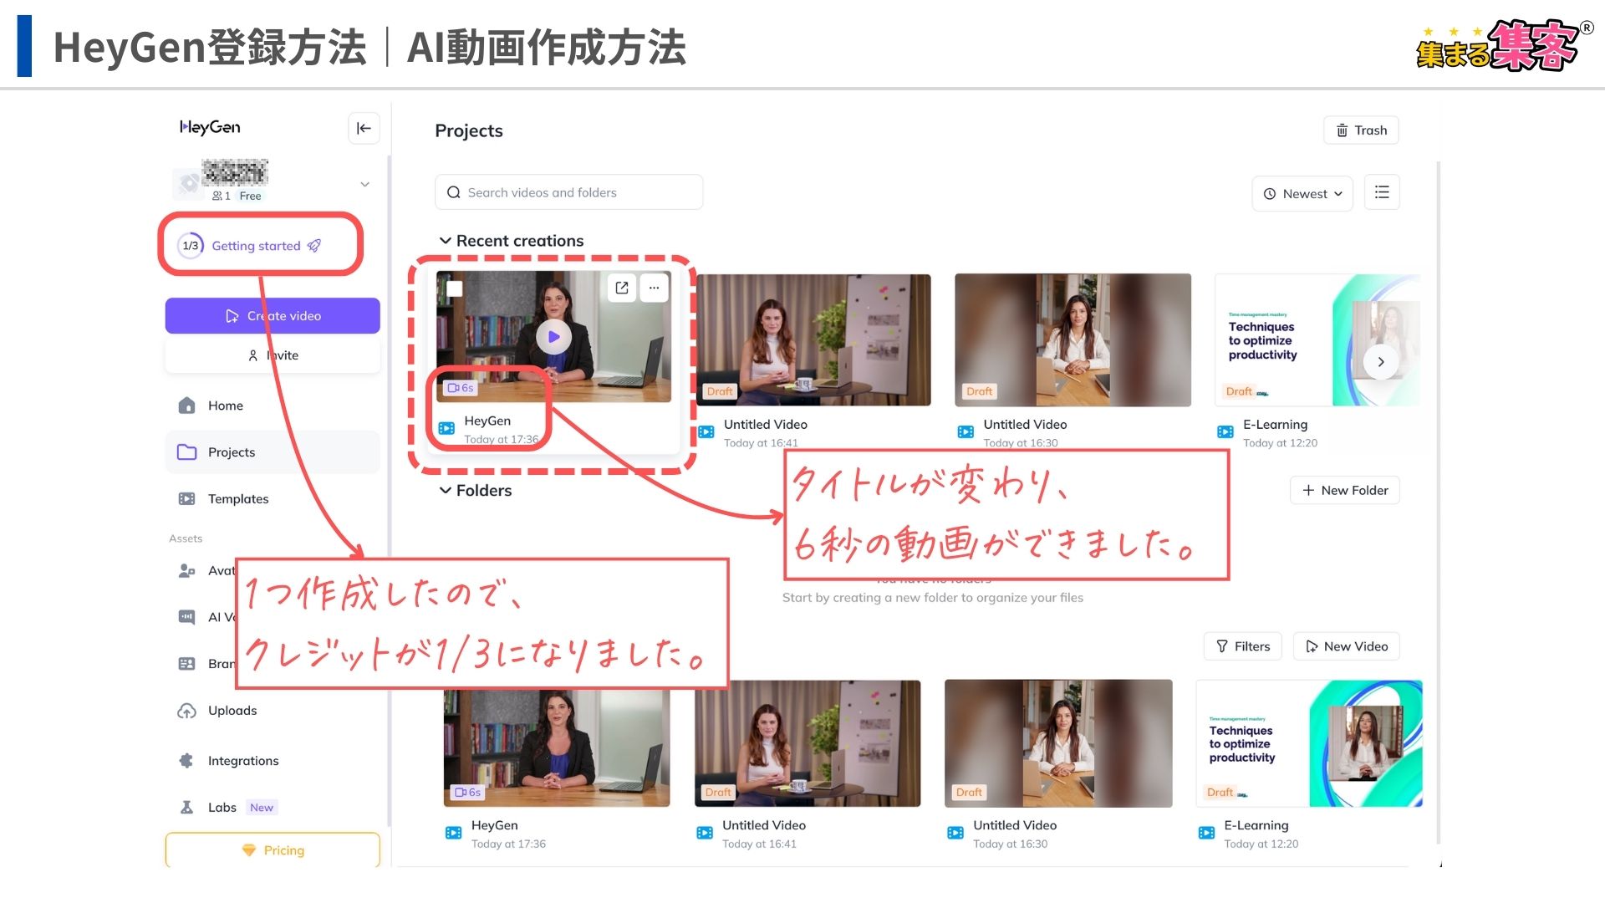
Task: Click the video icon beside bottom E-Learning title
Action: (x=1206, y=833)
